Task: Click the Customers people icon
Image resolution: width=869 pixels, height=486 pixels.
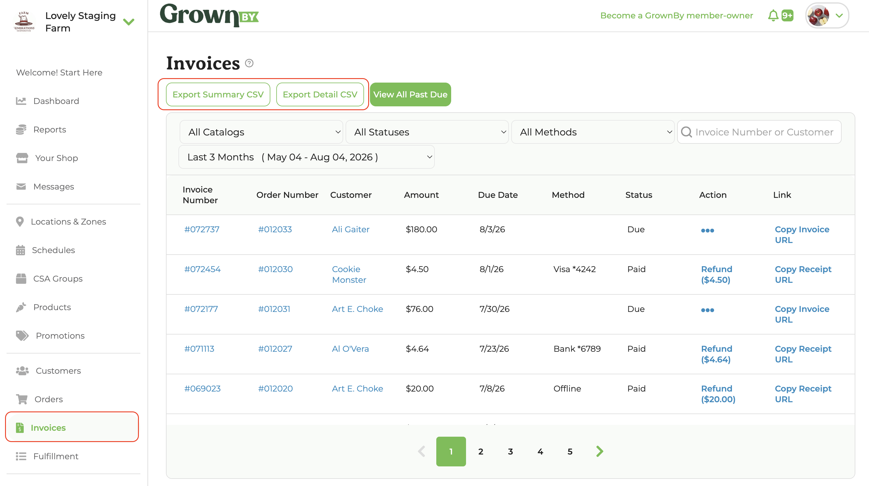Action: point(22,371)
